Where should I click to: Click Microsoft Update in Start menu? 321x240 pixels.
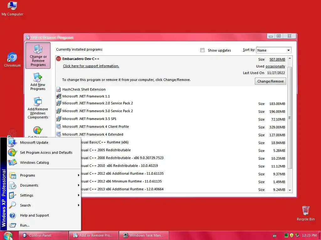pyautogui.click(x=44, y=142)
